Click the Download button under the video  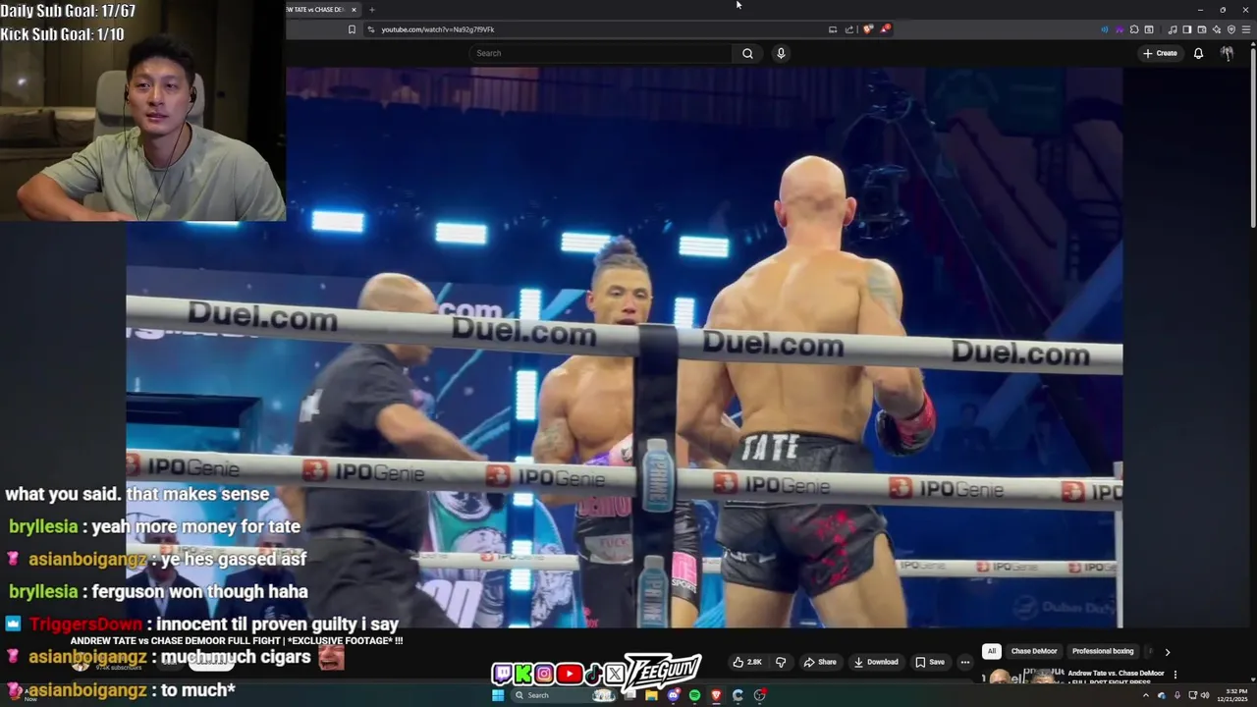[876, 662]
